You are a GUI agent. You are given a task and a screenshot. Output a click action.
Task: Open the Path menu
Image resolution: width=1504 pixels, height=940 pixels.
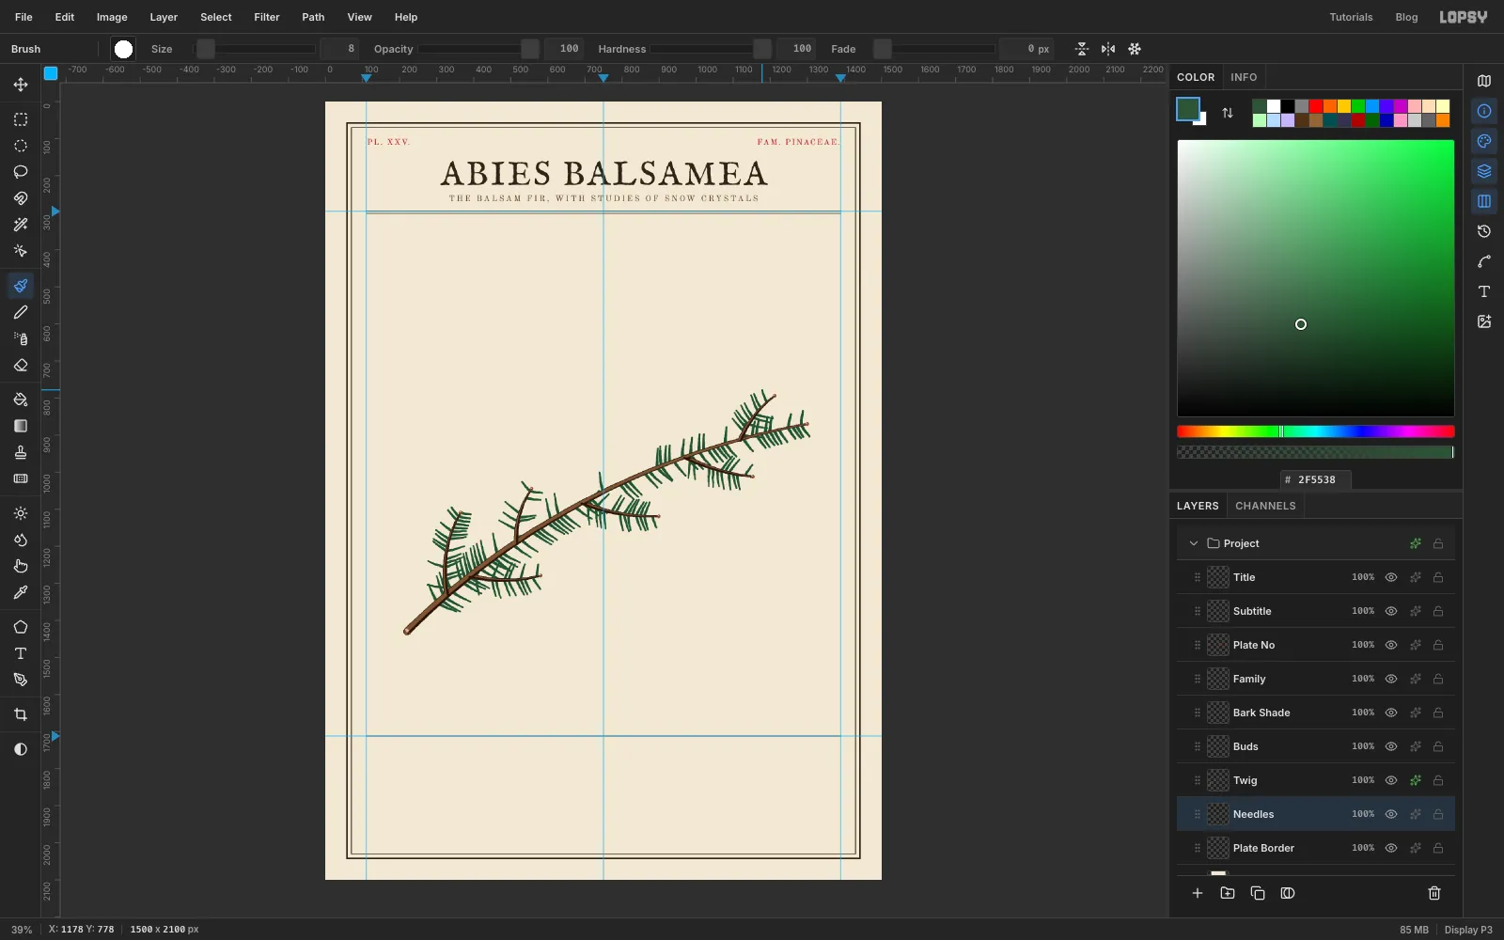tap(313, 17)
